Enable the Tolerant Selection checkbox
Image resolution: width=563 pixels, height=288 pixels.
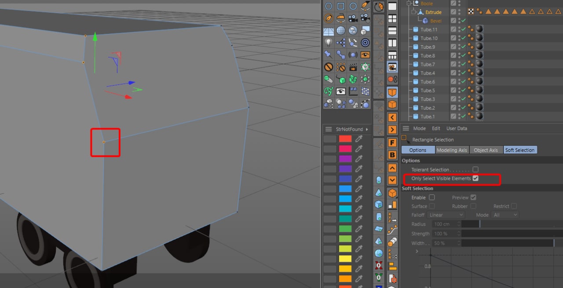(475, 169)
